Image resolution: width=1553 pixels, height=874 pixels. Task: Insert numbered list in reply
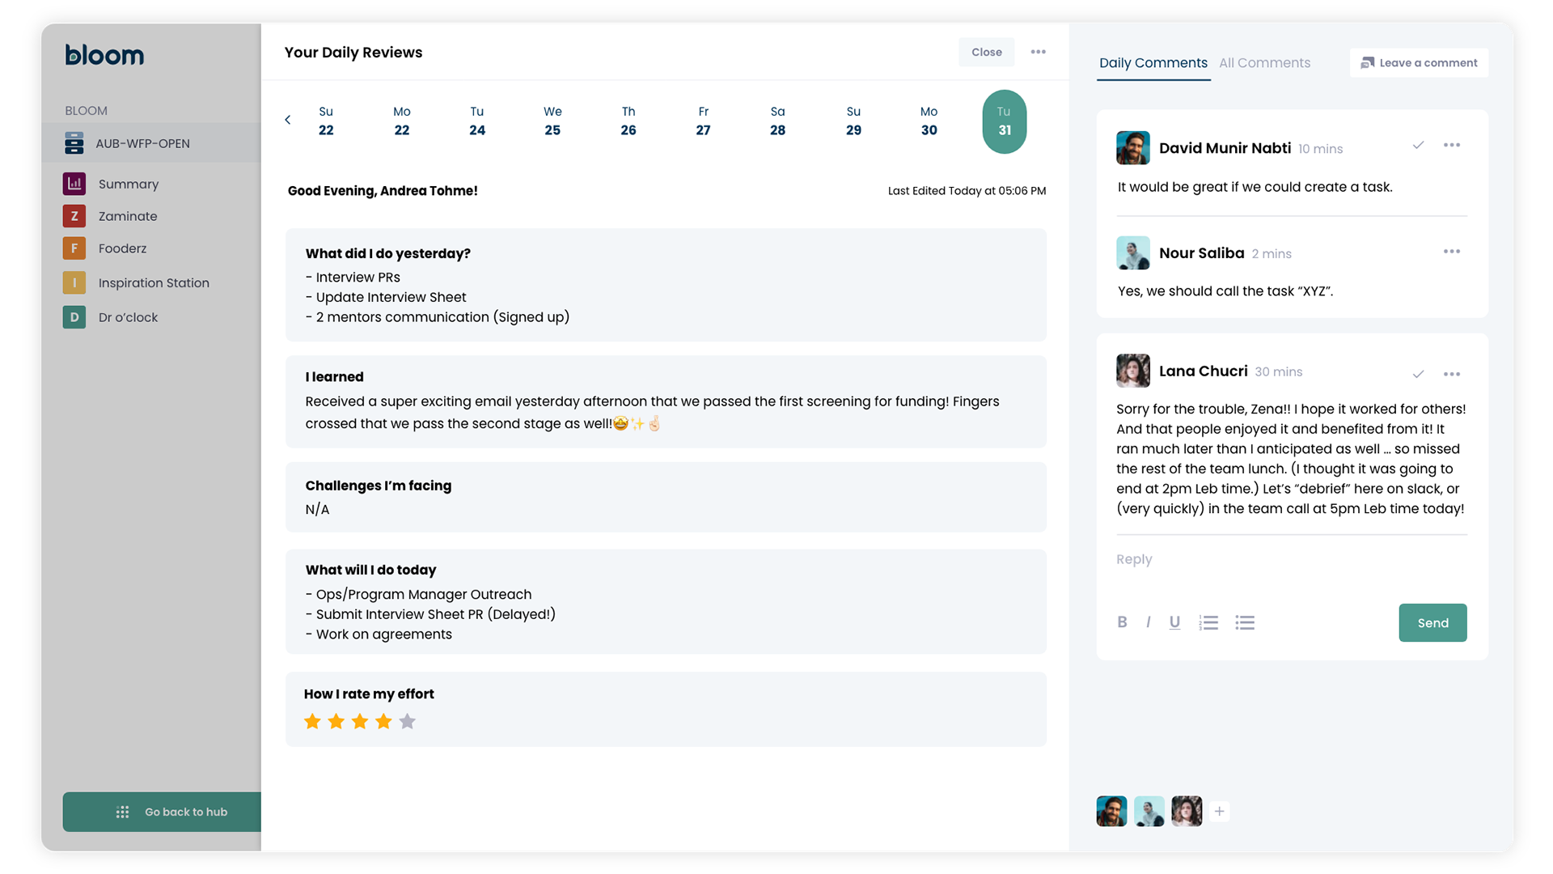[x=1208, y=622]
